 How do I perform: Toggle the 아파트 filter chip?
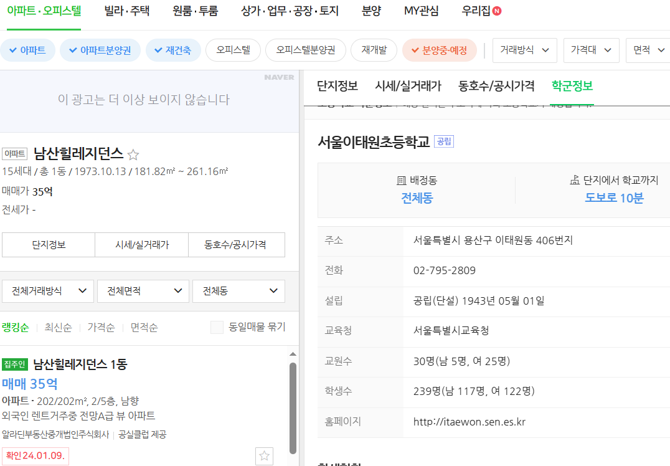[28, 50]
